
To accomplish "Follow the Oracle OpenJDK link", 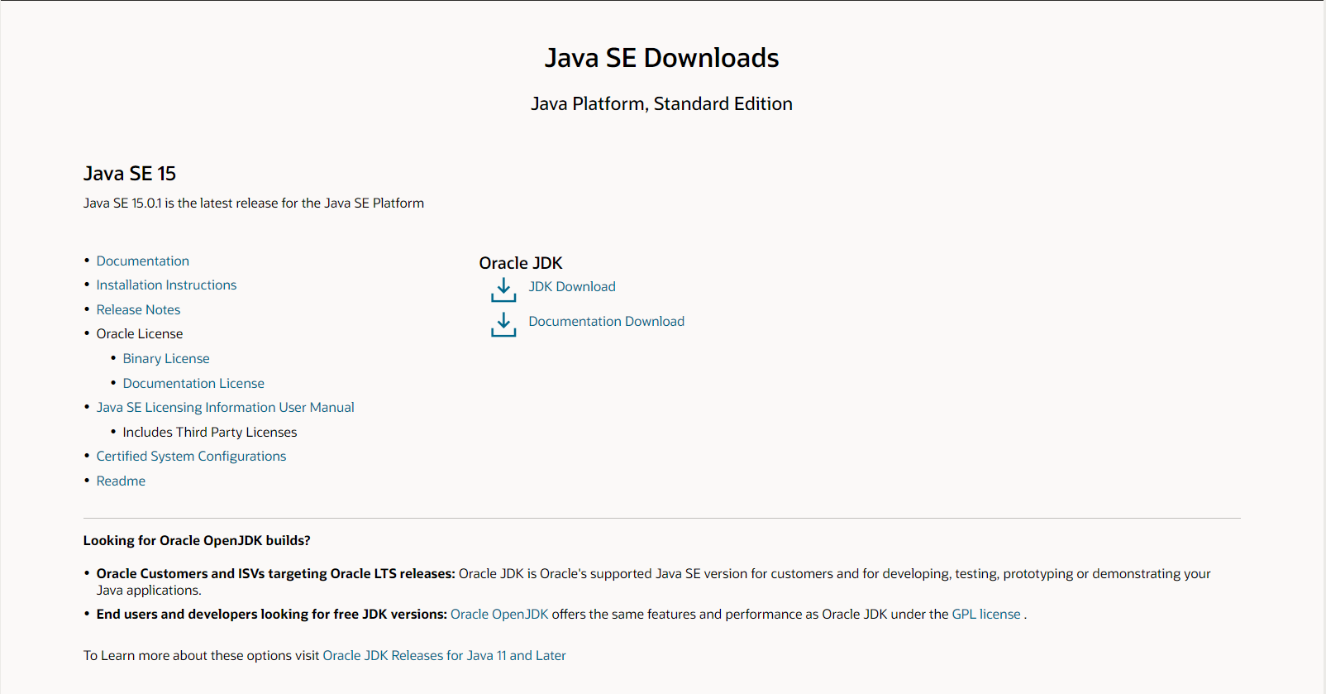I will coord(499,614).
